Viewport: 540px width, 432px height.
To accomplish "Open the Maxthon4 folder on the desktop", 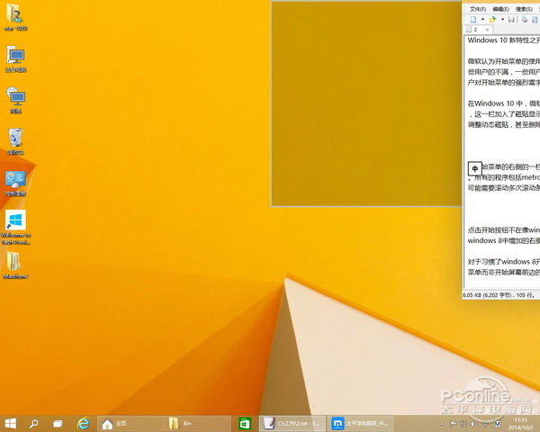I will (15, 262).
